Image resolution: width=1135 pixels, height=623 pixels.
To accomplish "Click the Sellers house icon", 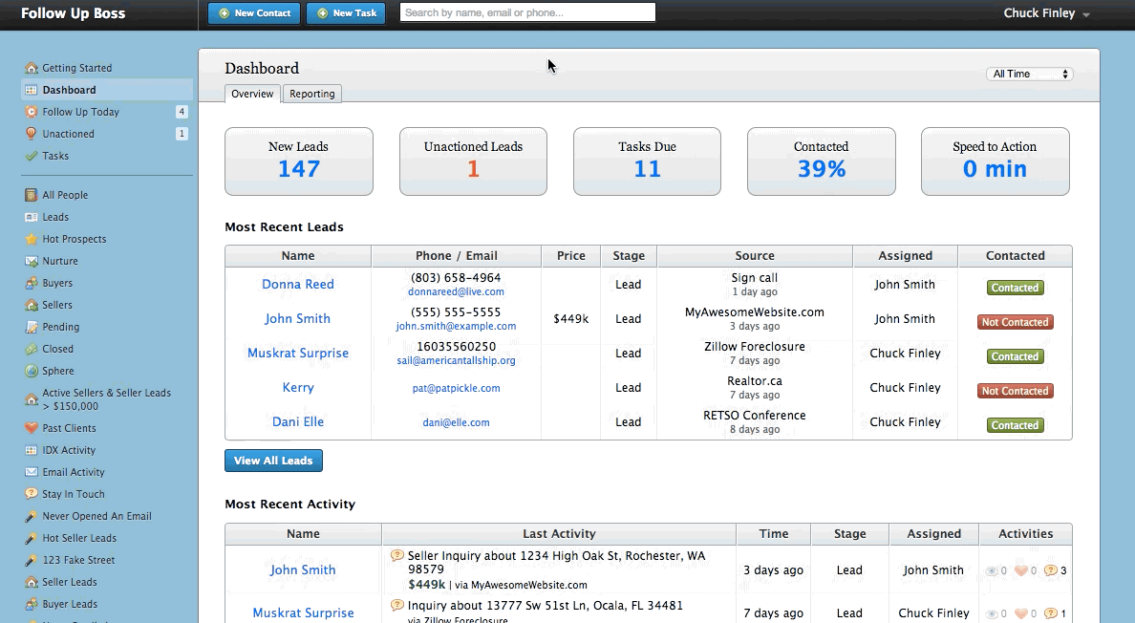I will click(x=32, y=305).
